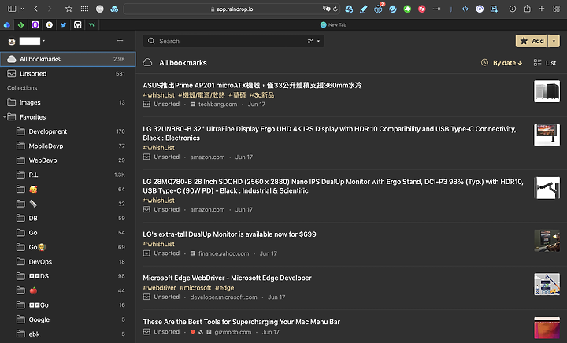Click the translate icon in address bar

tap(327, 9)
